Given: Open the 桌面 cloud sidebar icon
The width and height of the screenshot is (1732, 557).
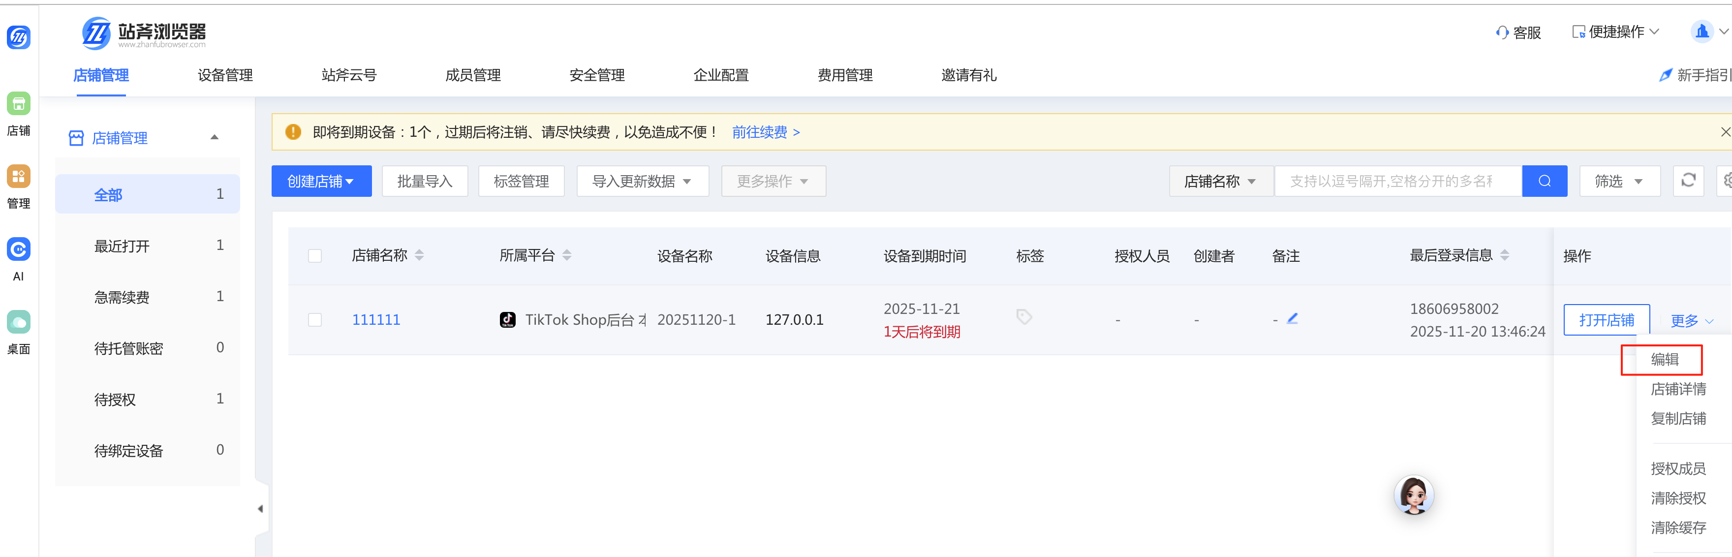Looking at the screenshot, I should (x=18, y=322).
